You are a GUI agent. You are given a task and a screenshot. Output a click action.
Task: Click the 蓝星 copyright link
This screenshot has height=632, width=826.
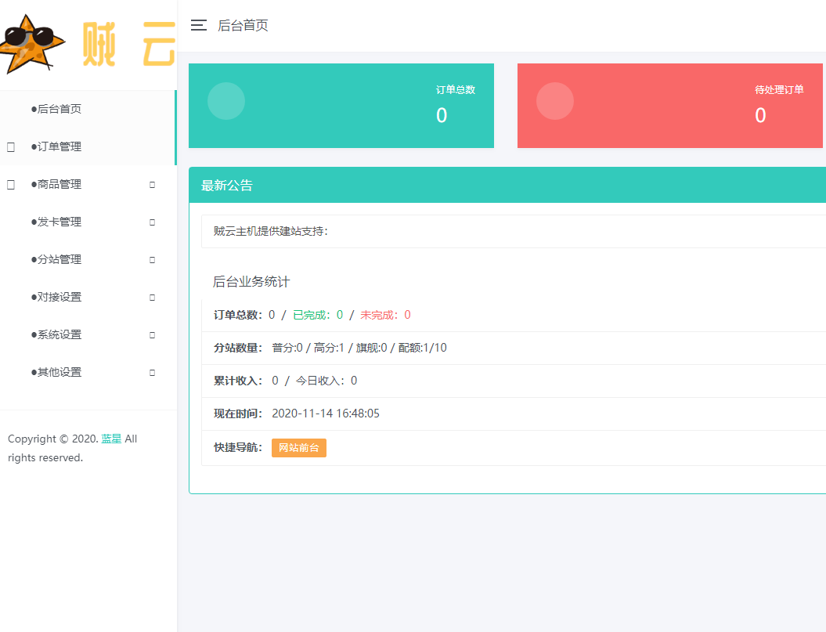coord(113,439)
